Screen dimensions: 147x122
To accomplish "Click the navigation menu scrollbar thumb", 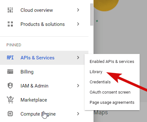I will coord(92,14).
